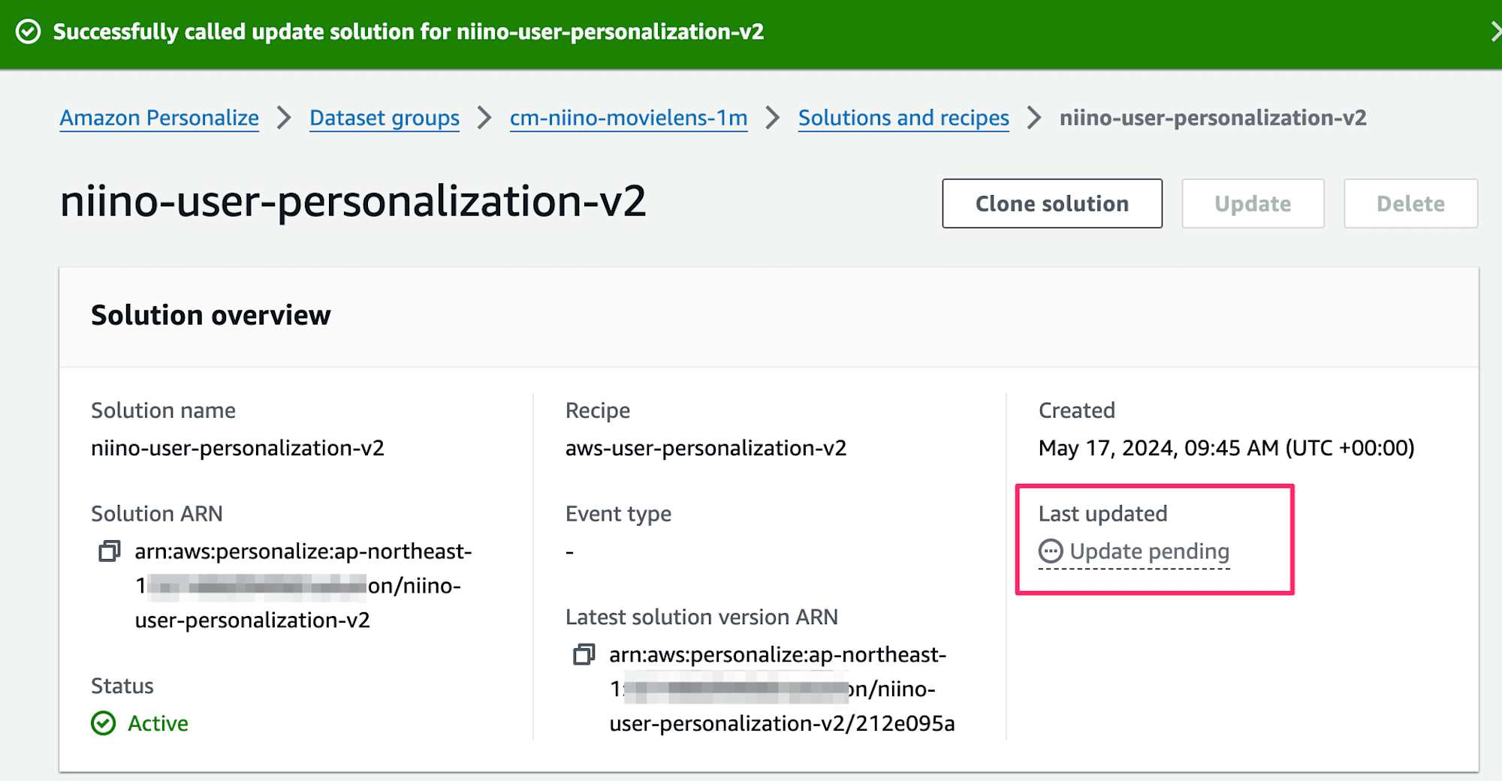Click the success checkmark icon in banner
This screenshot has width=1502, height=781.
pyautogui.click(x=29, y=32)
